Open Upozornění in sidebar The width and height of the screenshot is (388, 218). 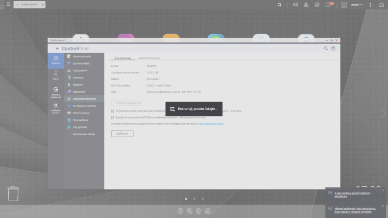pos(84,92)
